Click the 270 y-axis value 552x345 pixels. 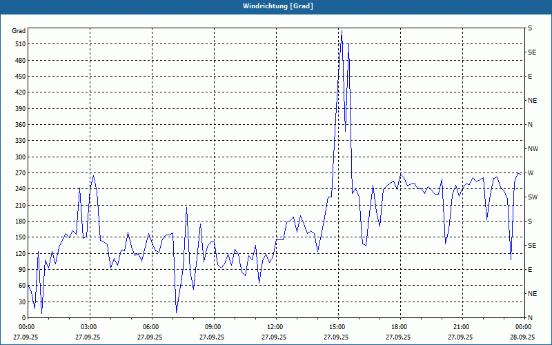20,173
